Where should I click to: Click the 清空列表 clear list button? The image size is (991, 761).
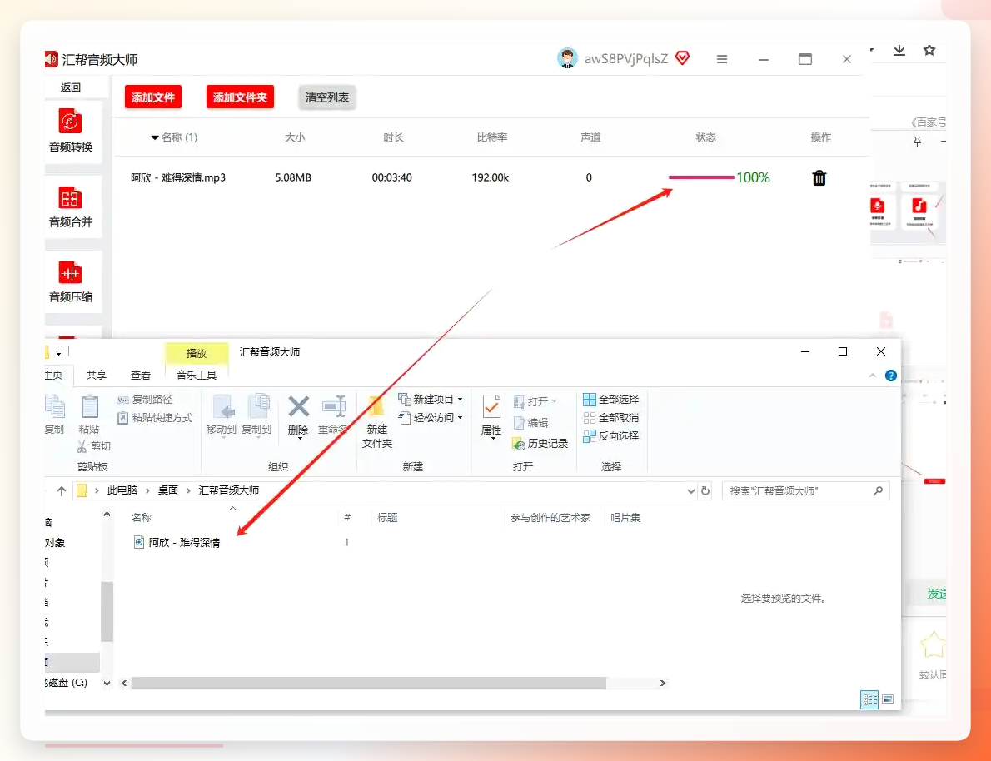click(326, 97)
